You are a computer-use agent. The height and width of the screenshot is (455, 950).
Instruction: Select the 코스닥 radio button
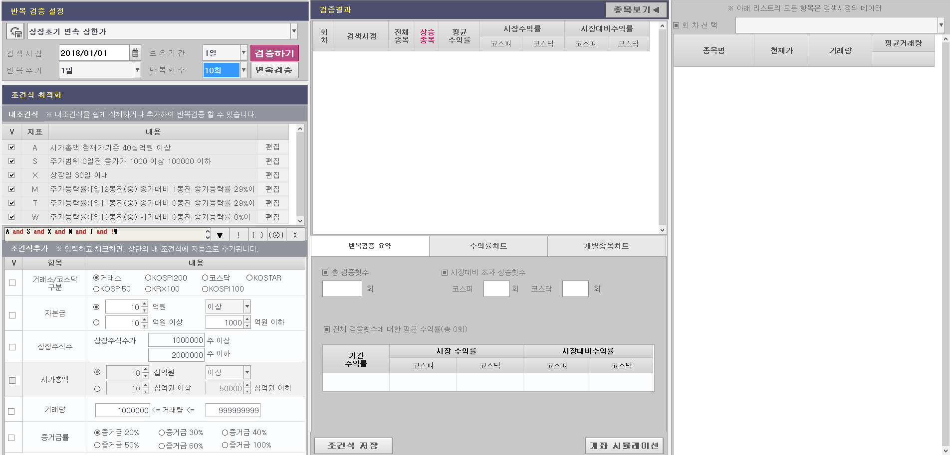(205, 278)
